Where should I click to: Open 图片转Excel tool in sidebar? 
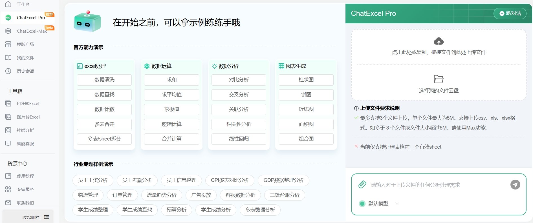(x=28, y=117)
